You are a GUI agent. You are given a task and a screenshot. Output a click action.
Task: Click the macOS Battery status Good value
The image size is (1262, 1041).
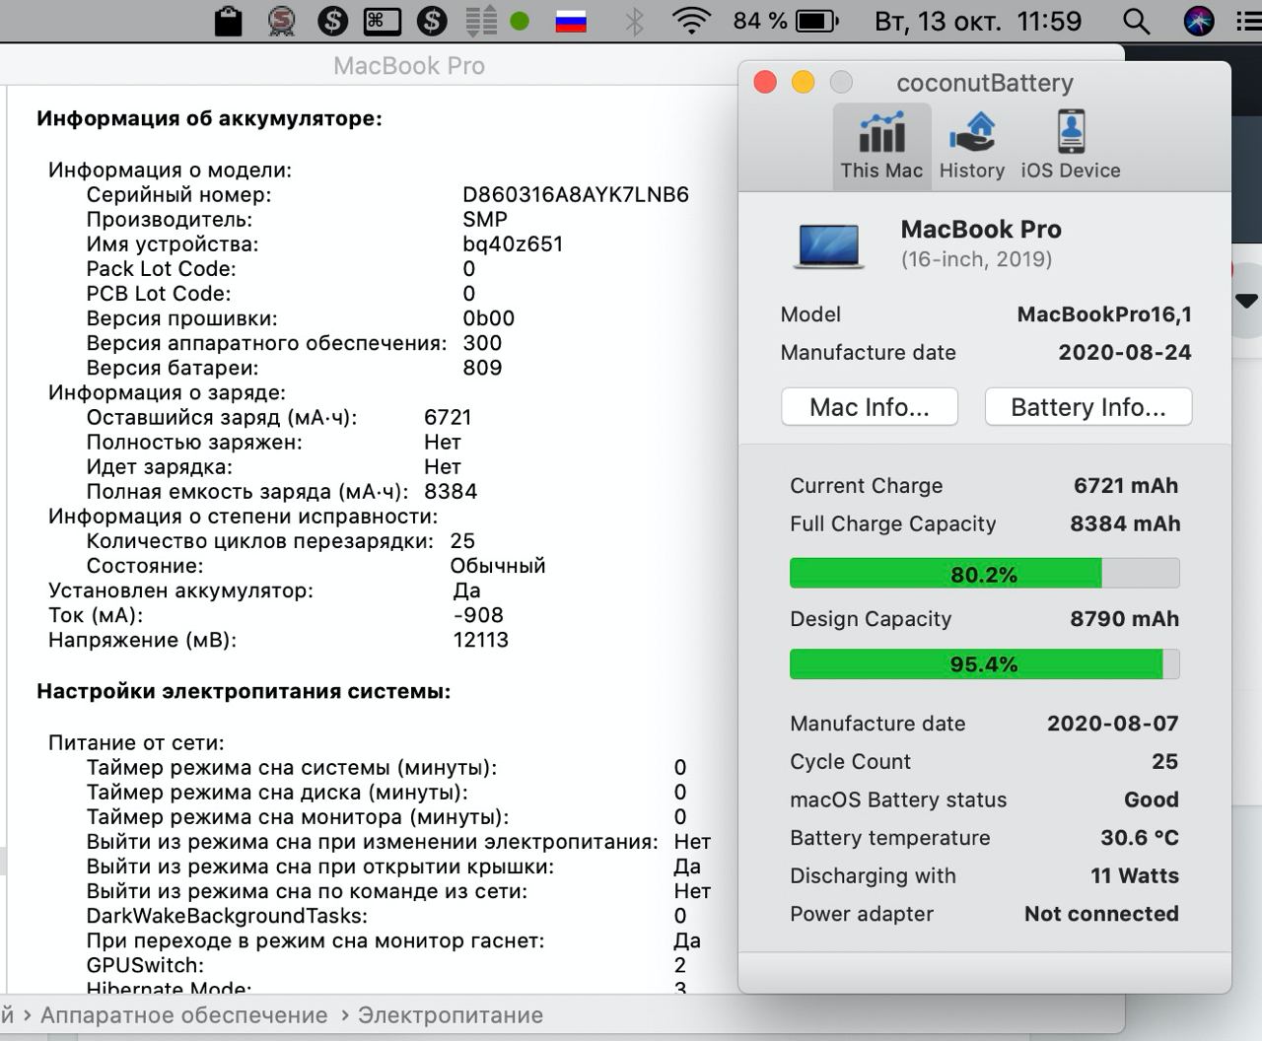coord(1152,799)
